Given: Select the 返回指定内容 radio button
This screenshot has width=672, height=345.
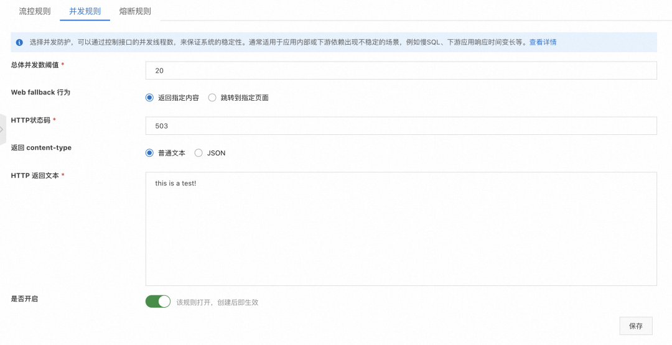Looking at the screenshot, I should point(149,98).
